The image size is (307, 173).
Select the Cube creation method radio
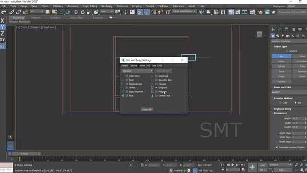pos(280,103)
